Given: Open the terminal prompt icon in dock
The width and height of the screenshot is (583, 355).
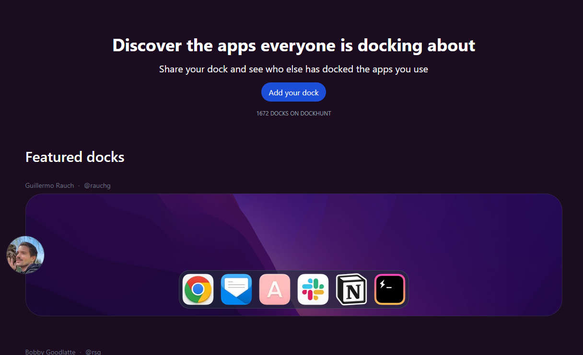Looking at the screenshot, I should [390, 289].
